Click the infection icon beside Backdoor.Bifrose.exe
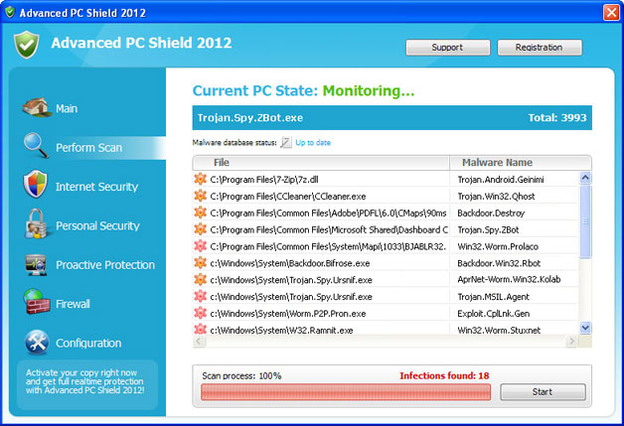The image size is (624, 426). pyautogui.click(x=200, y=263)
